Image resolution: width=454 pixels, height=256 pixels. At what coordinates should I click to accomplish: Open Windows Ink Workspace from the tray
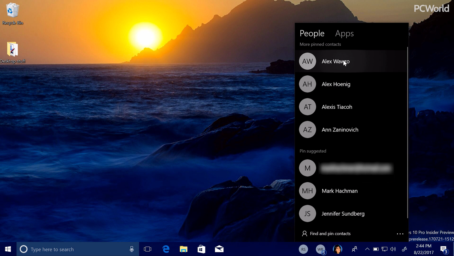click(404, 249)
